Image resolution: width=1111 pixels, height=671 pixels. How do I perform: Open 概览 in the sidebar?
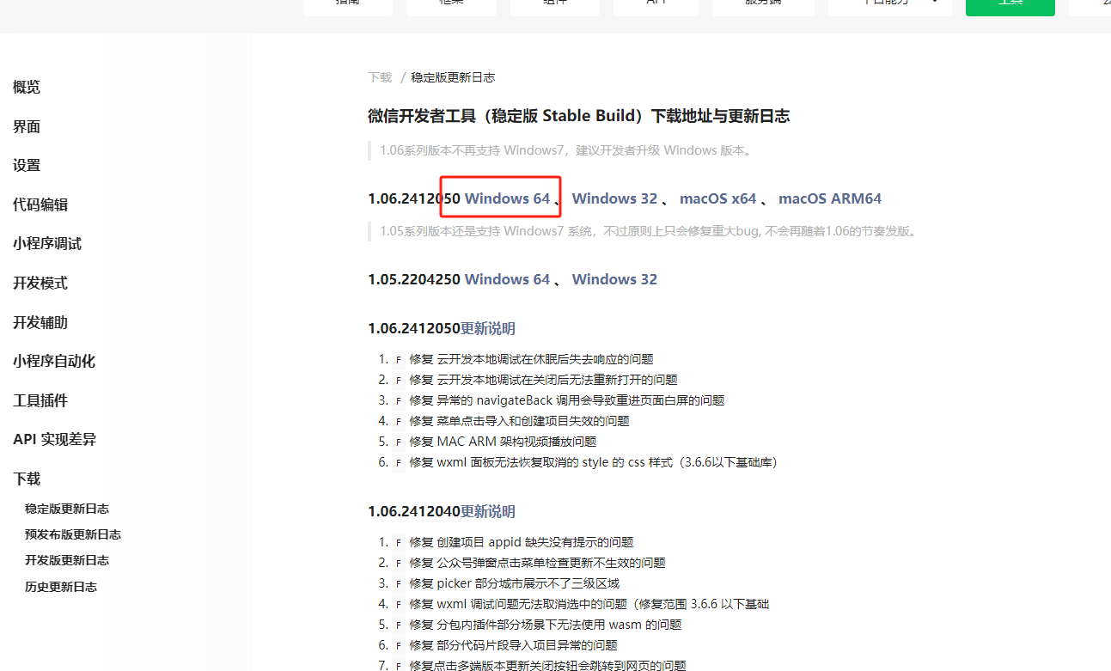tap(27, 87)
